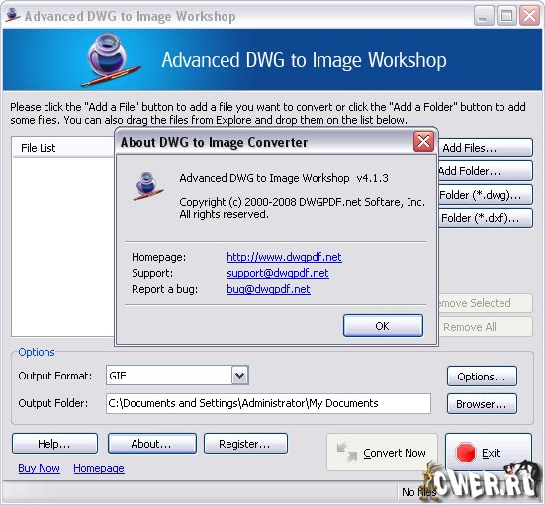
Task: Click the All rights reserved. text
Action: [224, 214]
